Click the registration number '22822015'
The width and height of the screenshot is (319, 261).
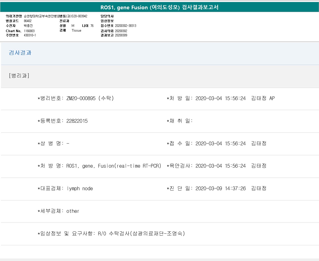coord(77,121)
